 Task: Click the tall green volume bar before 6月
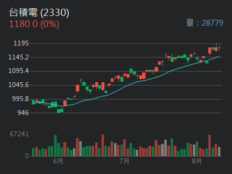[55, 145]
